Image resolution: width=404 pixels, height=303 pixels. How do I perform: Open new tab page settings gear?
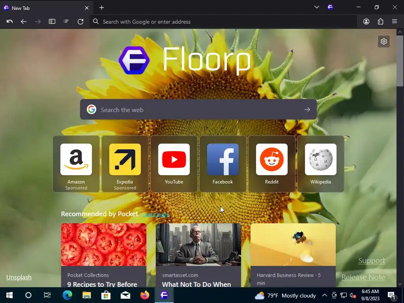click(x=383, y=41)
